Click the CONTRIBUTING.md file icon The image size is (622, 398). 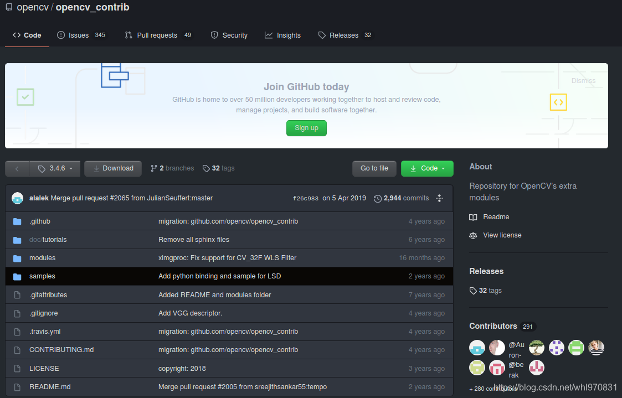pos(17,350)
